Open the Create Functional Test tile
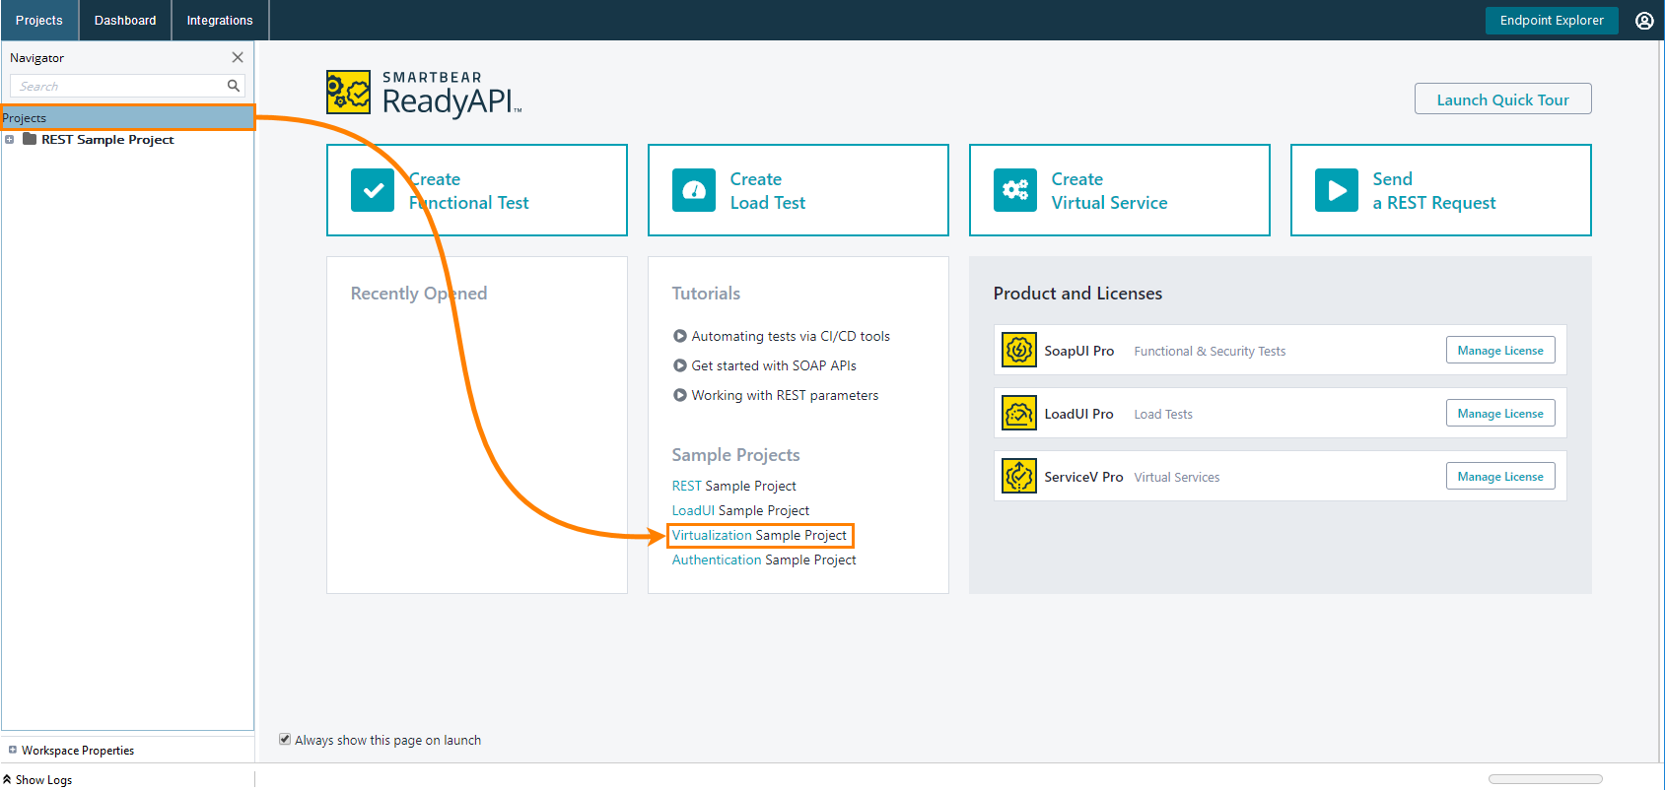Viewport: 1665px width, 790px height. pyautogui.click(x=477, y=190)
